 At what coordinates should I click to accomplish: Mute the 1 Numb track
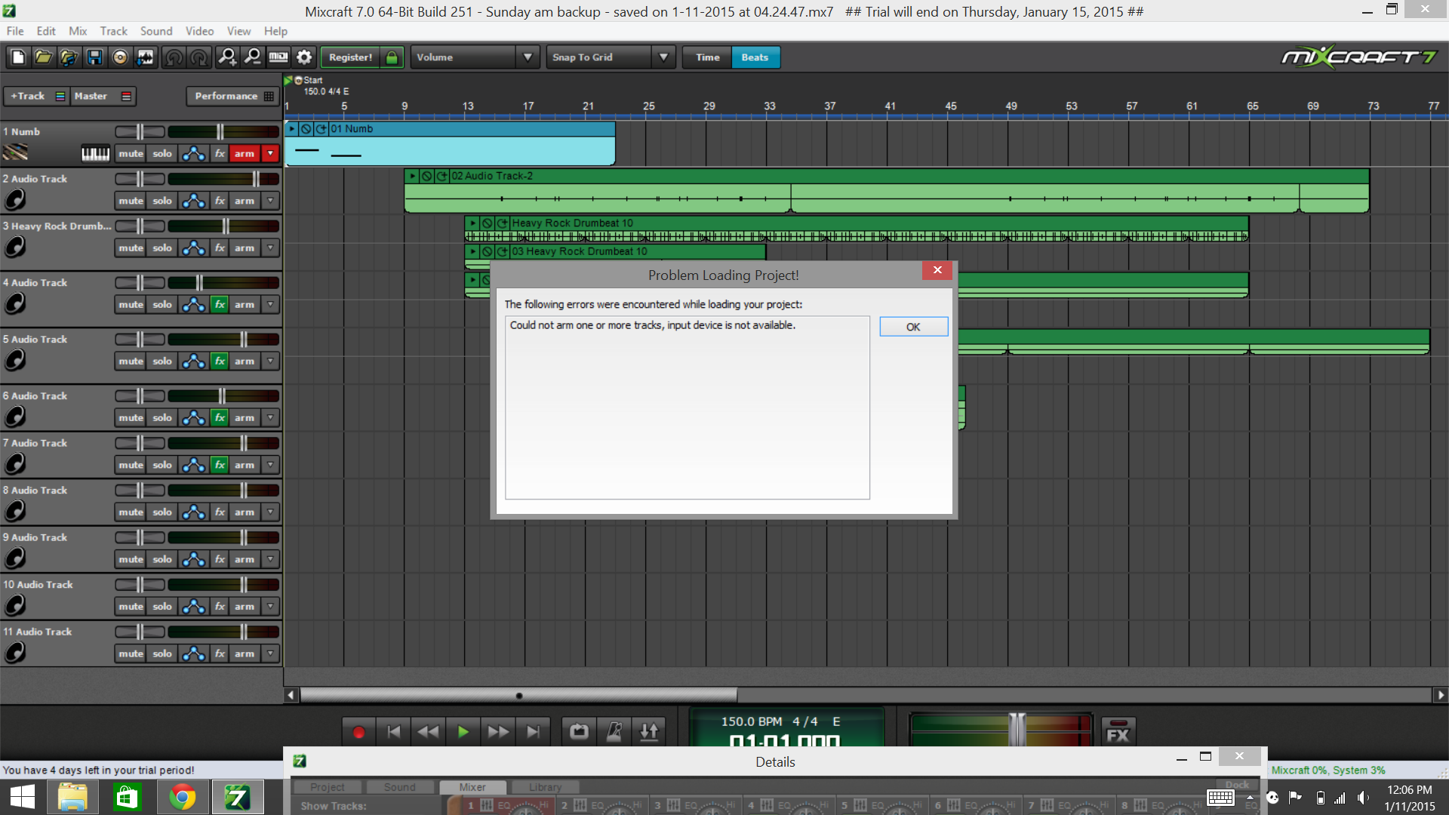coord(131,154)
